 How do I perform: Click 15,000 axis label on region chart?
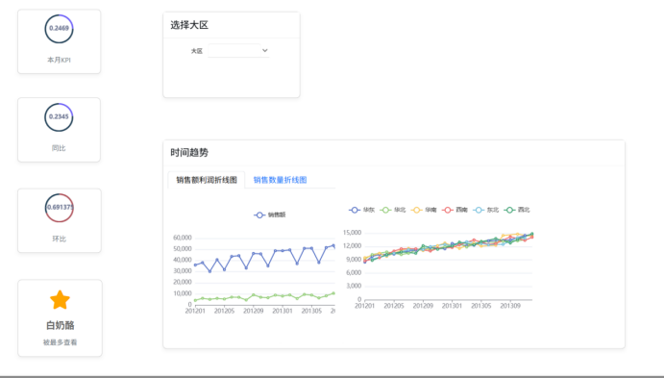(x=352, y=232)
